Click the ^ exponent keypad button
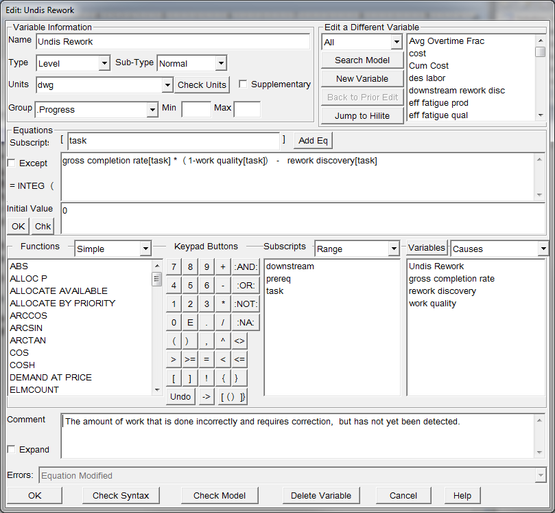Image resolution: width=555 pixels, height=513 pixels. 223,341
